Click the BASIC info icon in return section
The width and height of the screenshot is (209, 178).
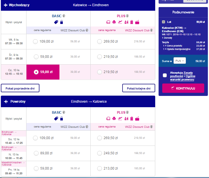64,112
